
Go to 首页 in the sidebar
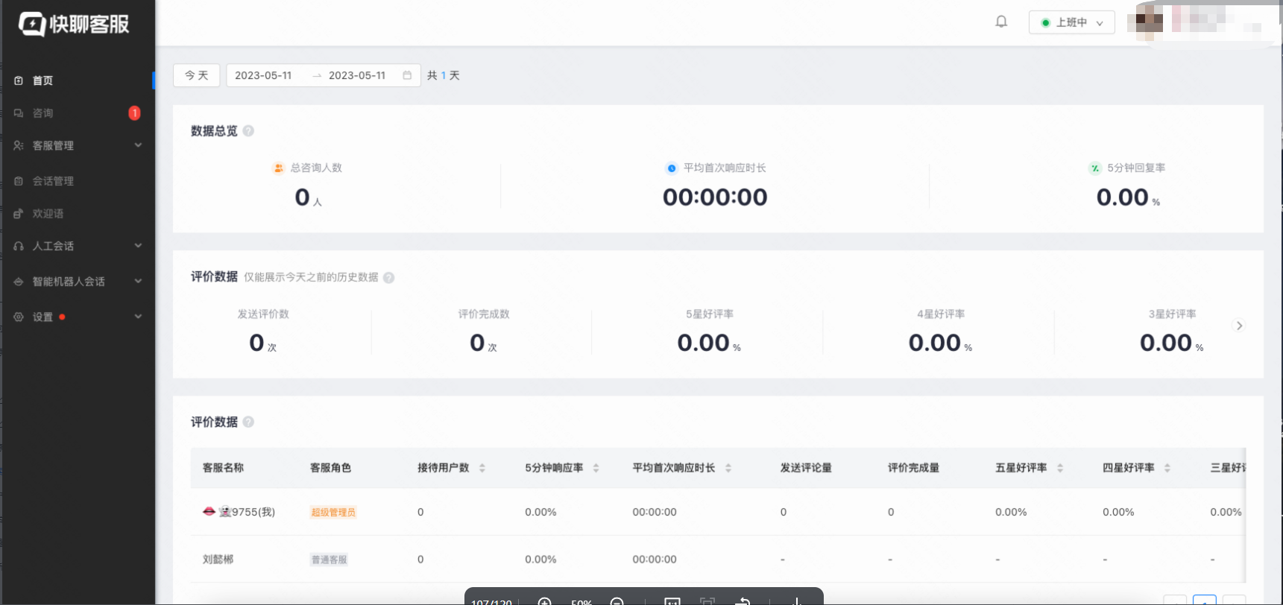click(42, 80)
